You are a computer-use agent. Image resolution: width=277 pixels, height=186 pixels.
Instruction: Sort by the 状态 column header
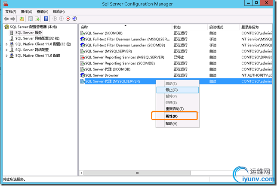pyautogui.click(x=190, y=27)
